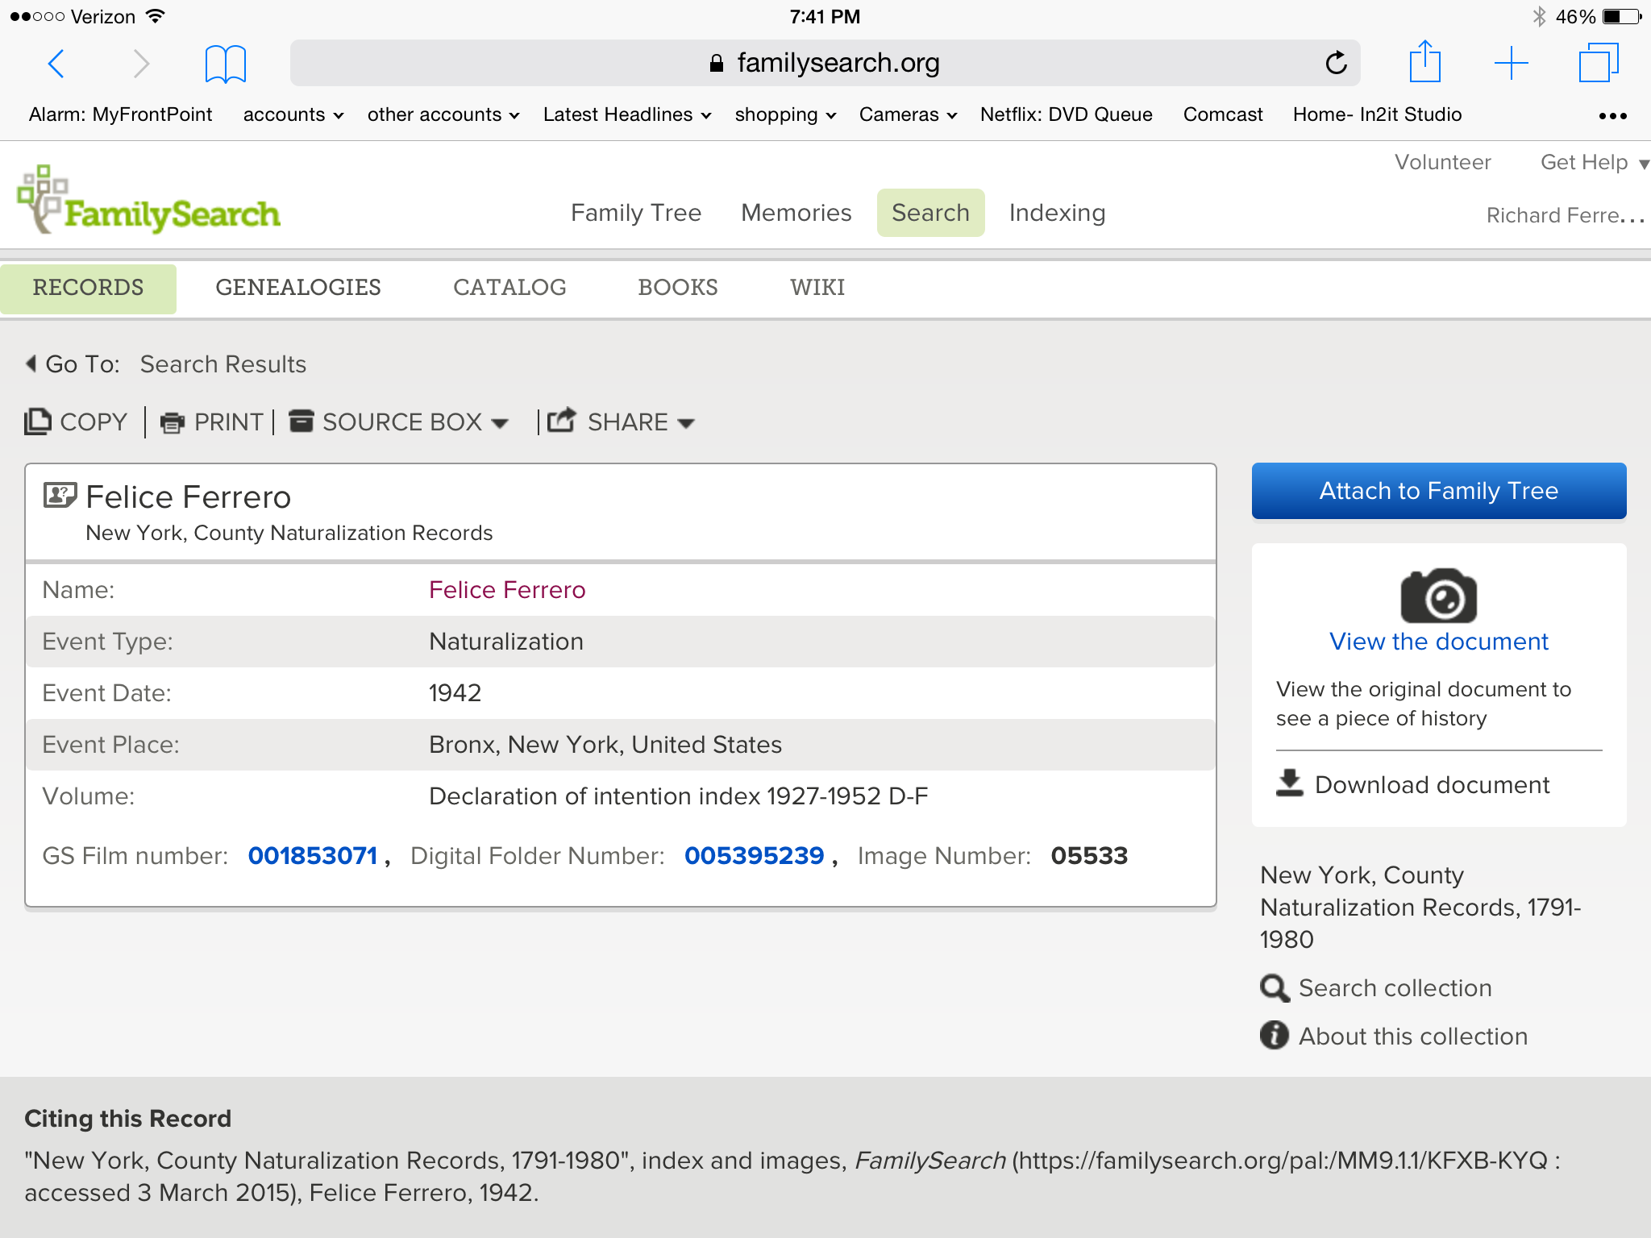Click the Search collection link
Screen dimensions: 1651x1238
[1394, 988]
